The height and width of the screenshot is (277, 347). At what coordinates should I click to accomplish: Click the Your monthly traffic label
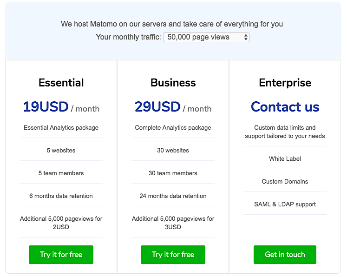click(128, 37)
